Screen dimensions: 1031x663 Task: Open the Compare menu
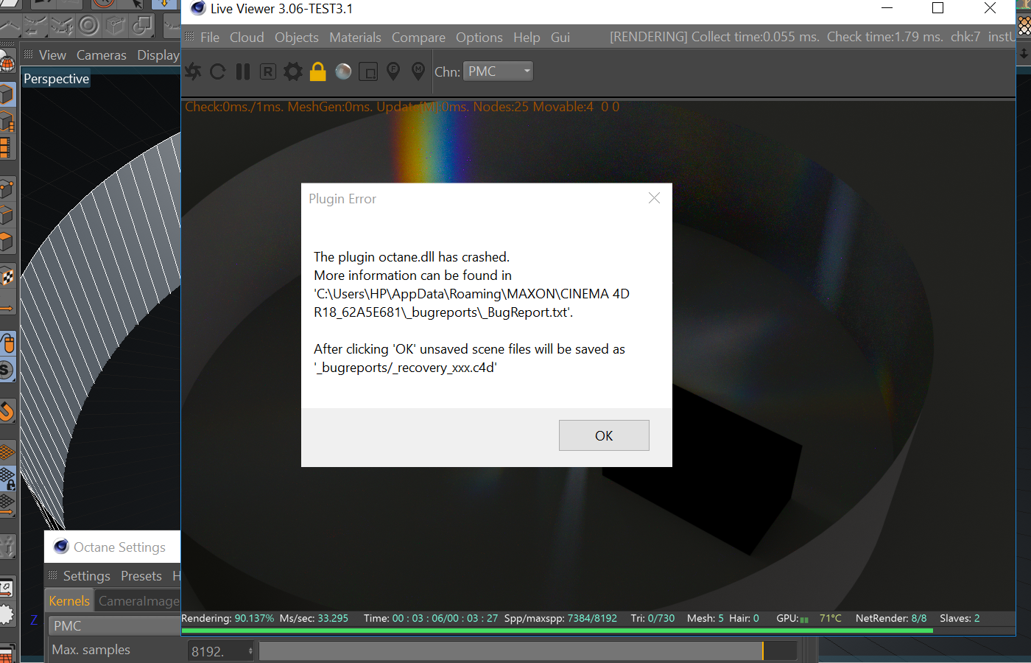click(418, 38)
